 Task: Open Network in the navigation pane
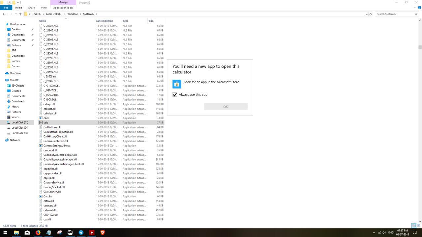[x=15, y=140]
